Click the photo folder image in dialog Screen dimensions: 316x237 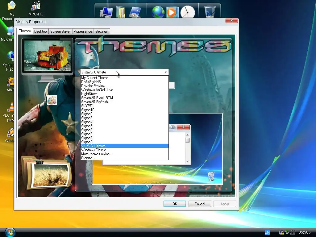coord(46,173)
